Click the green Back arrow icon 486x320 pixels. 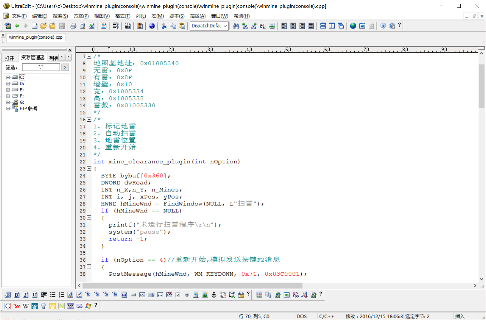(17, 26)
